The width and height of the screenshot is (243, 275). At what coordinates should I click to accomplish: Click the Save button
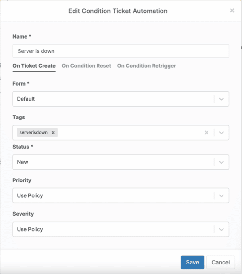click(x=192, y=262)
